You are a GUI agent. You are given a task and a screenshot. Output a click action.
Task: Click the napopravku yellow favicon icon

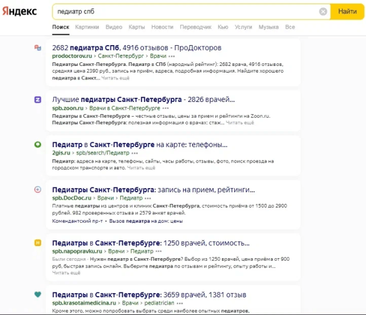[x=38, y=242]
